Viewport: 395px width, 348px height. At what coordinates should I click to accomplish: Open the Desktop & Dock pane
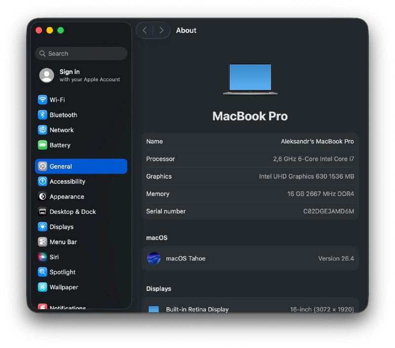[x=73, y=211]
